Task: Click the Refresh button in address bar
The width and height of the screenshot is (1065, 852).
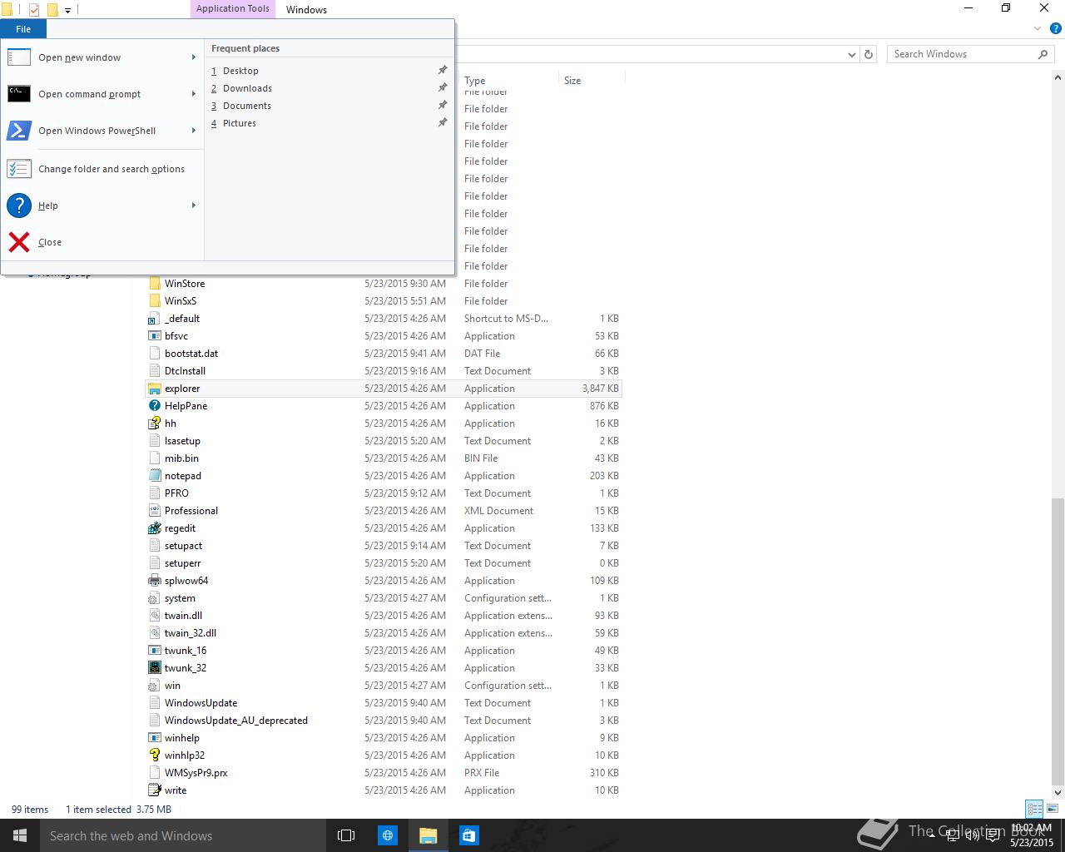Action: pyautogui.click(x=869, y=54)
